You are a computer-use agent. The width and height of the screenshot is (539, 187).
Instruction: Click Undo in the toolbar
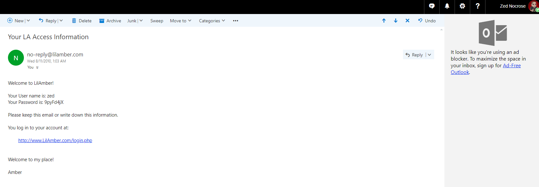coord(427,21)
